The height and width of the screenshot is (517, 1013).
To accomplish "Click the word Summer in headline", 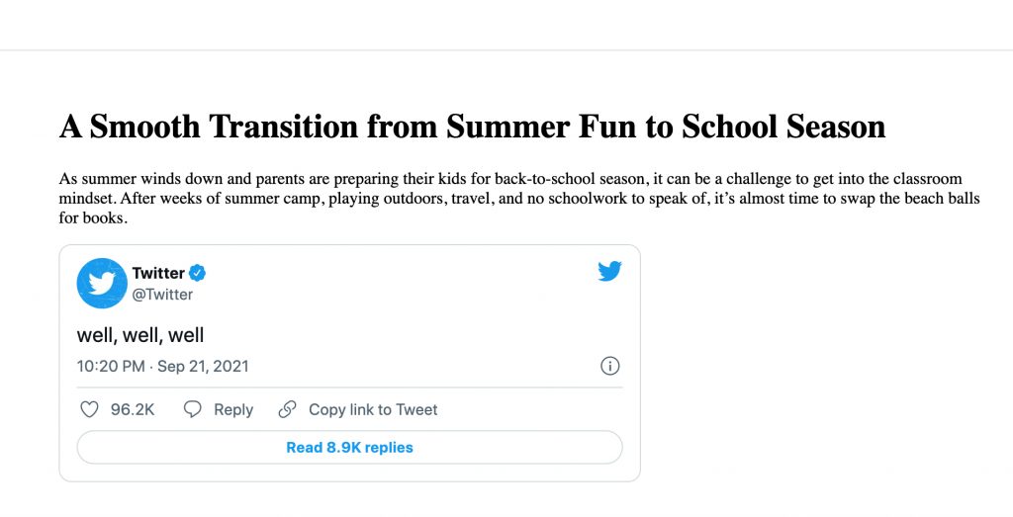I will pyautogui.click(x=507, y=126).
